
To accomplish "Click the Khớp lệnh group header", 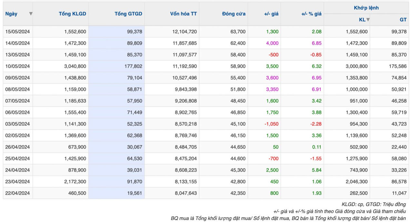I will 366,8.
